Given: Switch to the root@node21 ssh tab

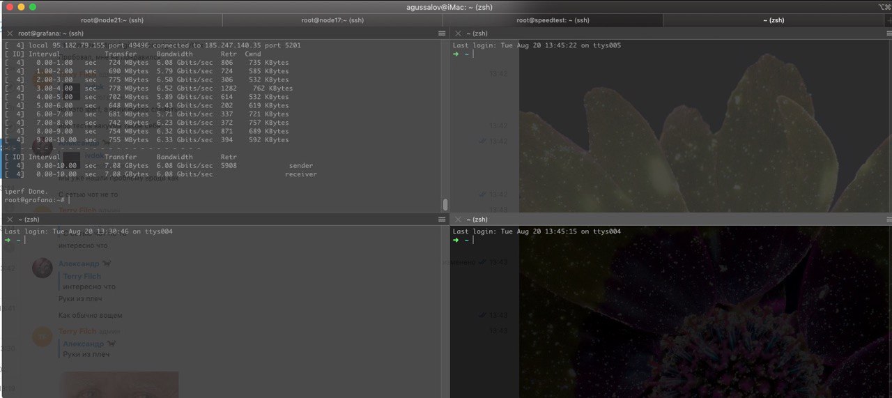Looking at the screenshot, I should coord(111,20).
